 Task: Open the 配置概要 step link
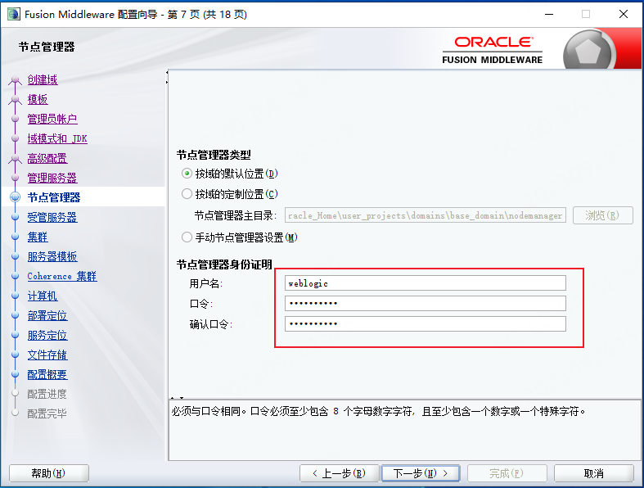pos(47,374)
